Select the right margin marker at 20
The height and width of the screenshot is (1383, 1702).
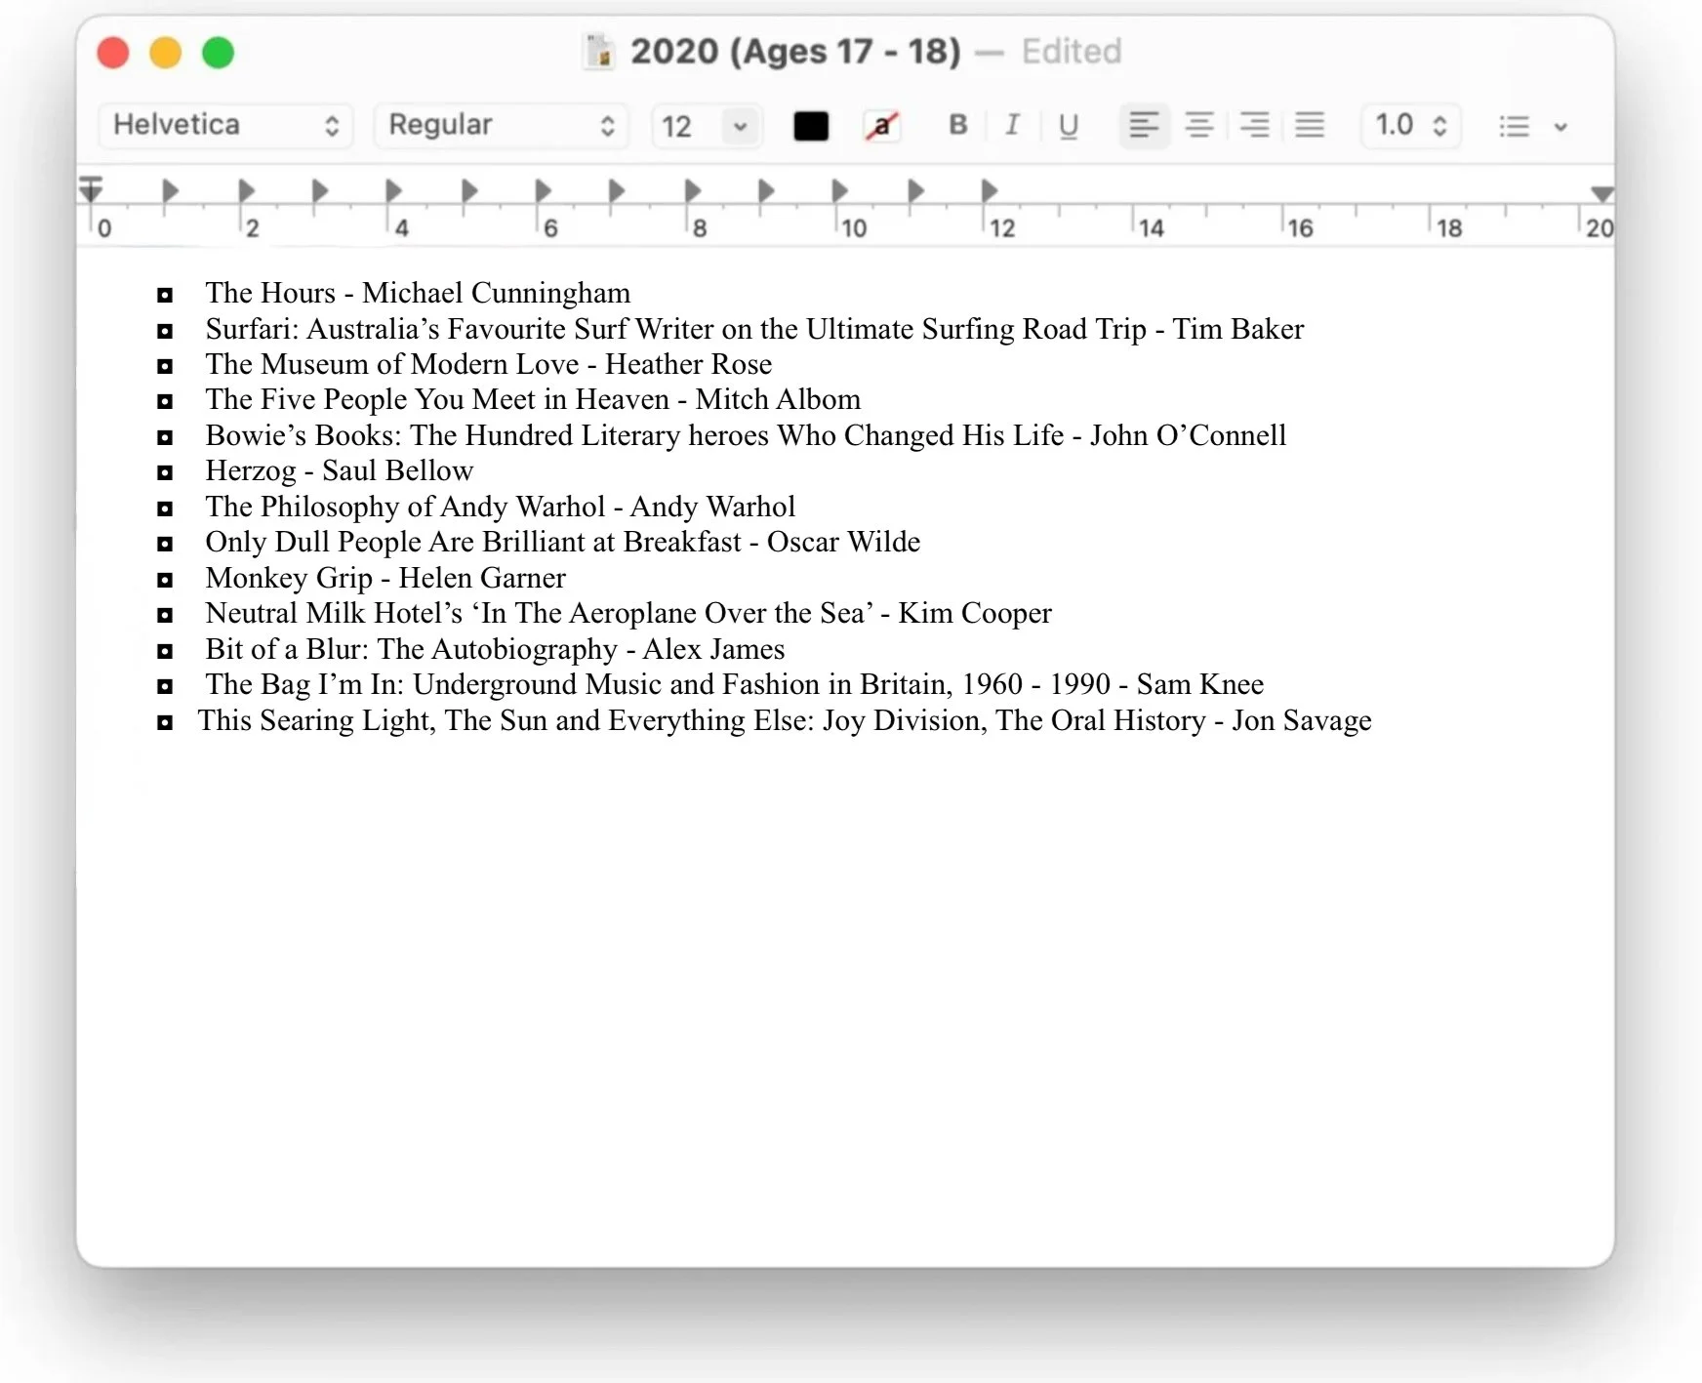1601,193
